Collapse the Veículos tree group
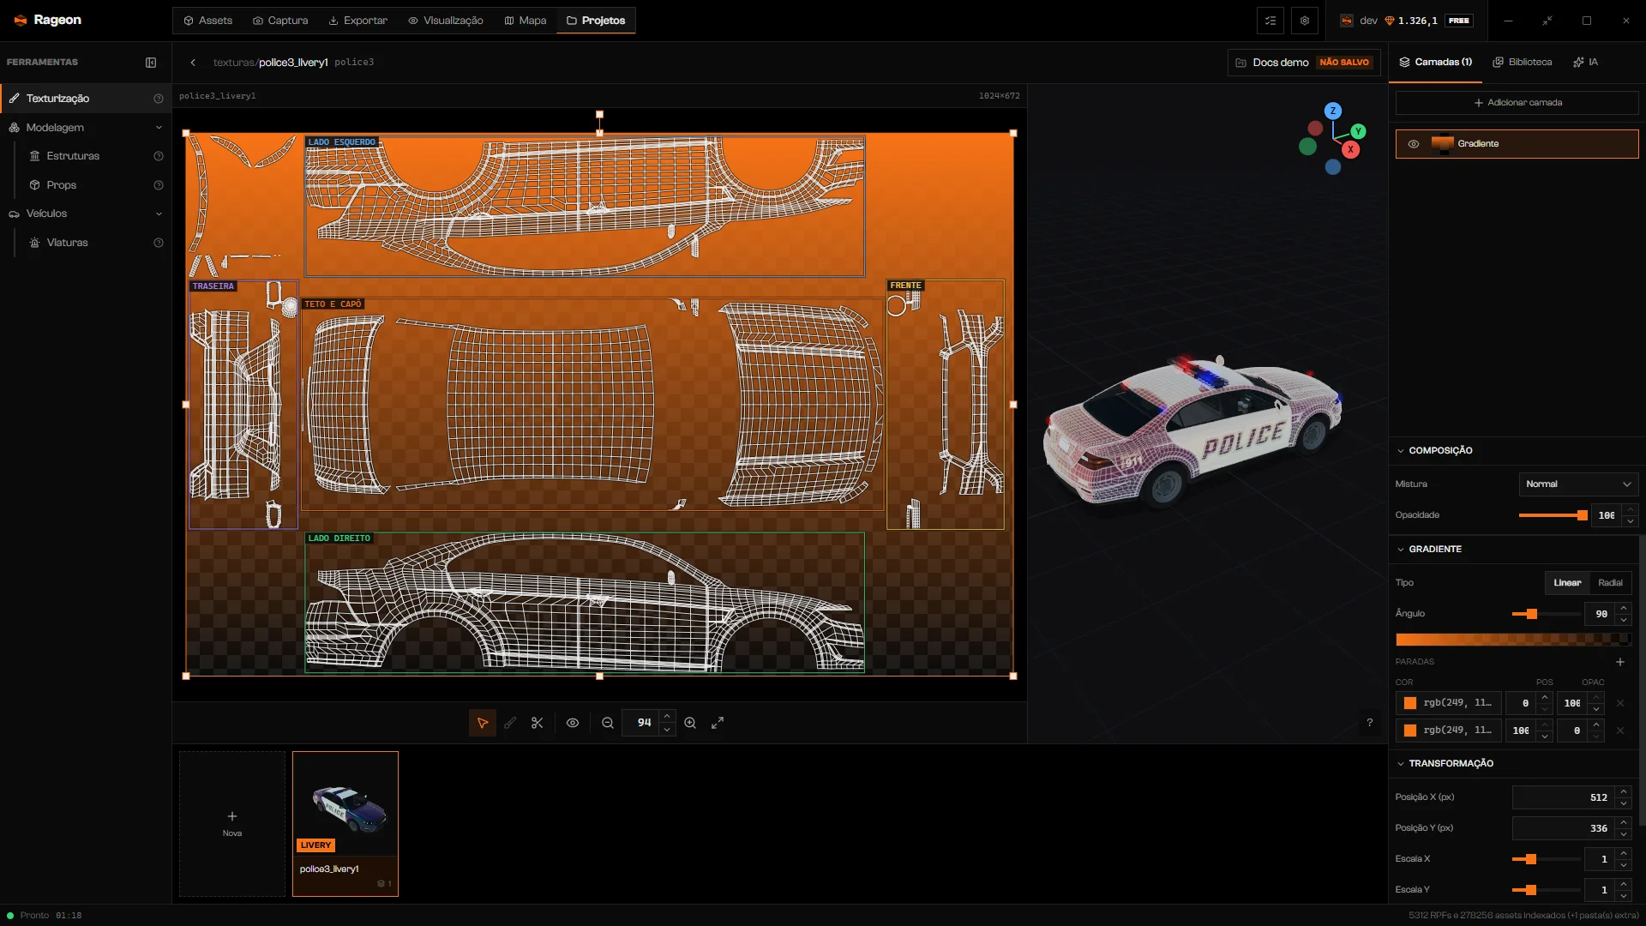 (x=159, y=213)
